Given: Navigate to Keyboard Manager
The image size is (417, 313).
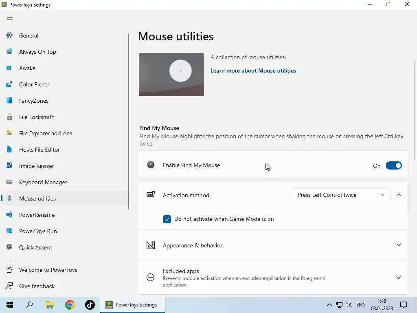Looking at the screenshot, I should coord(65,182).
